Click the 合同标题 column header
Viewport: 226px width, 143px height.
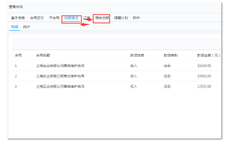click(x=43, y=55)
